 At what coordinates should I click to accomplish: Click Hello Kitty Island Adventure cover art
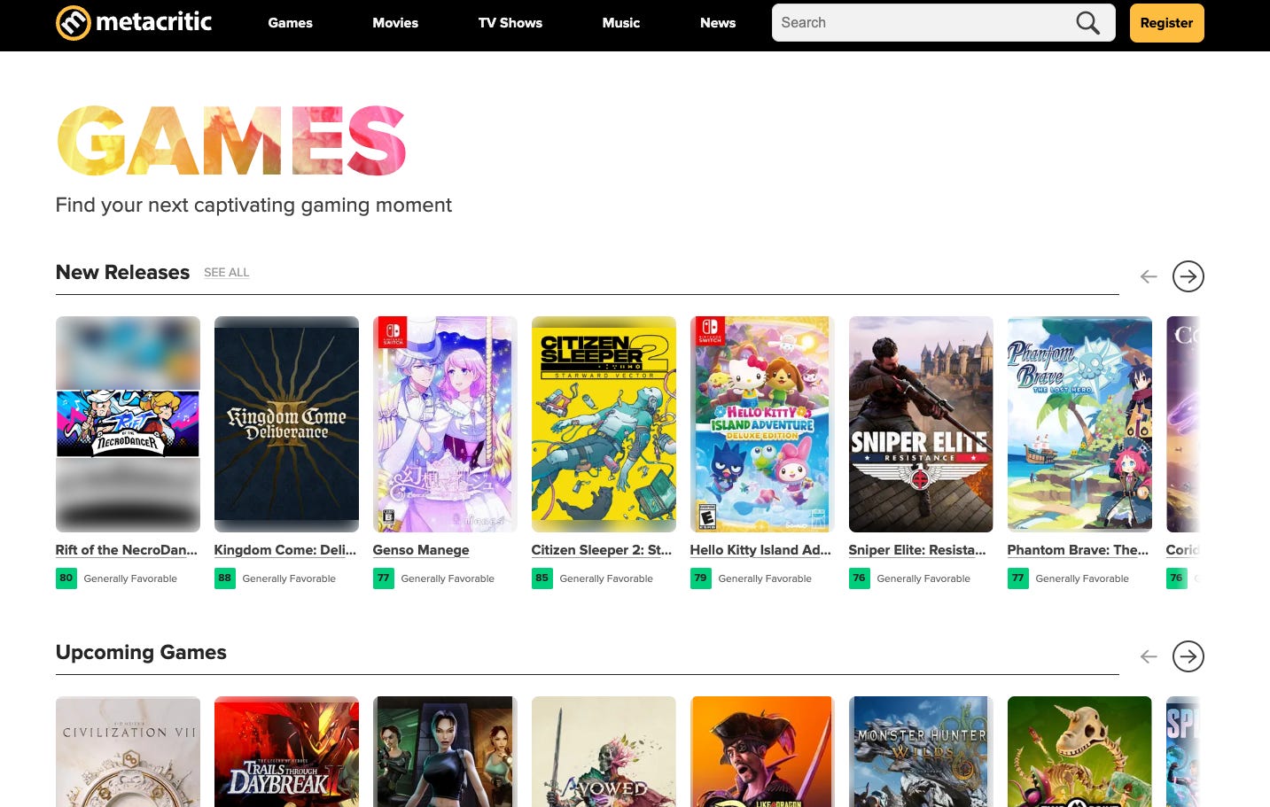pyautogui.click(x=762, y=424)
